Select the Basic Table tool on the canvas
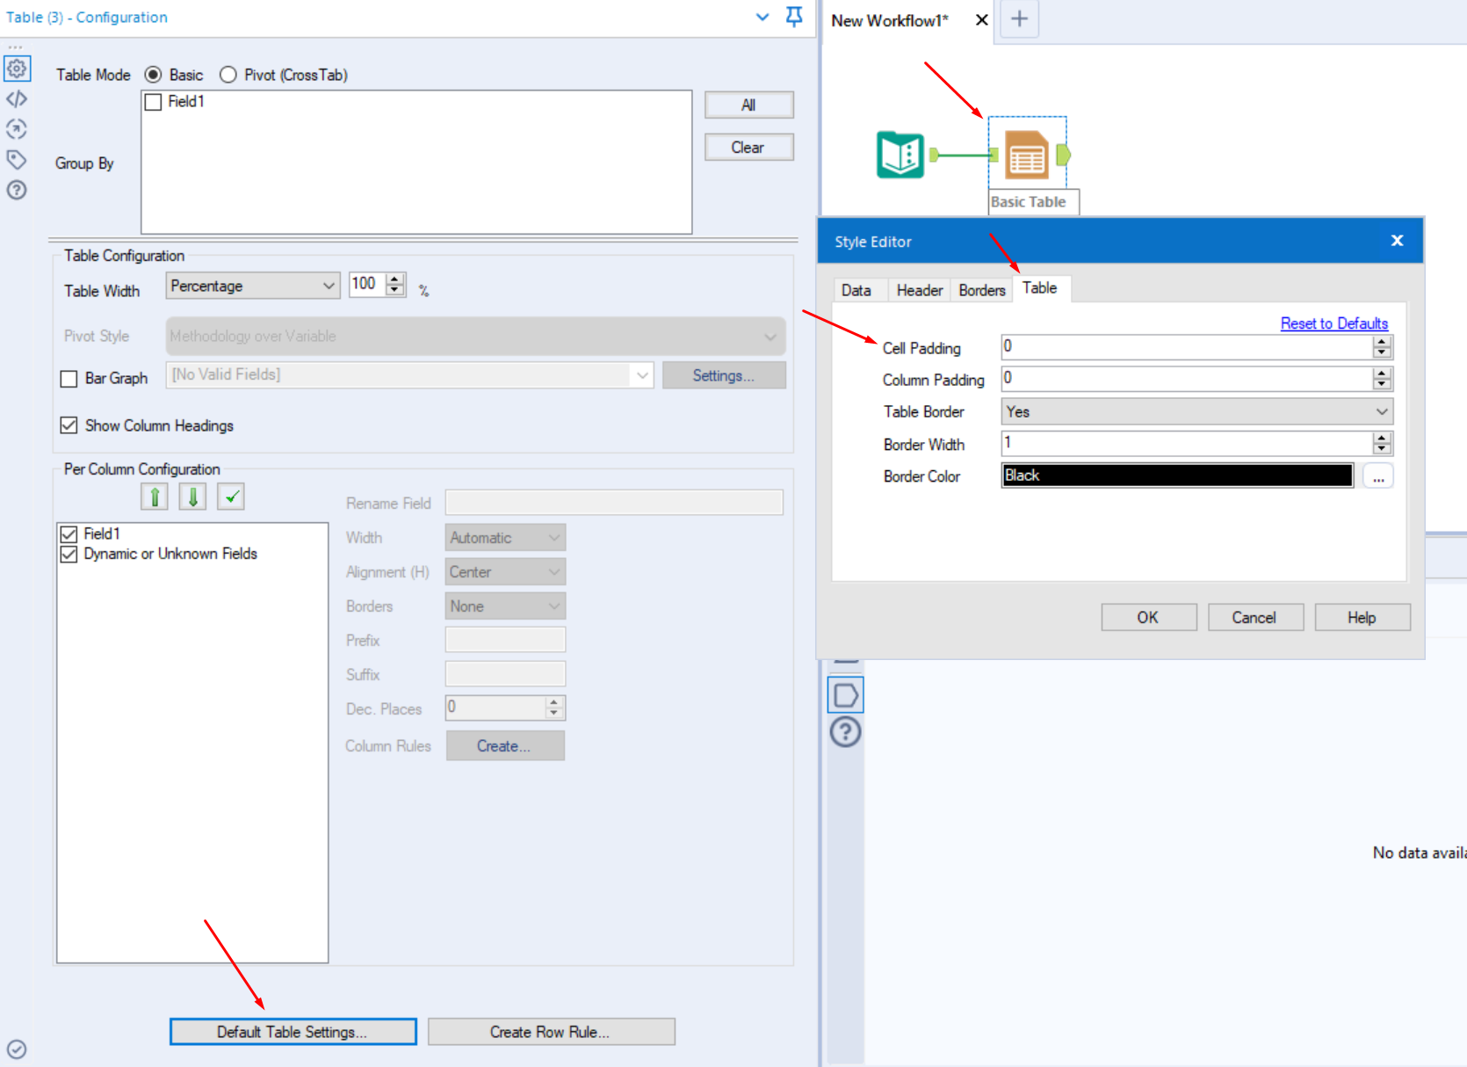This screenshot has width=1467, height=1067. pyautogui.click(x=1028, y=155)
